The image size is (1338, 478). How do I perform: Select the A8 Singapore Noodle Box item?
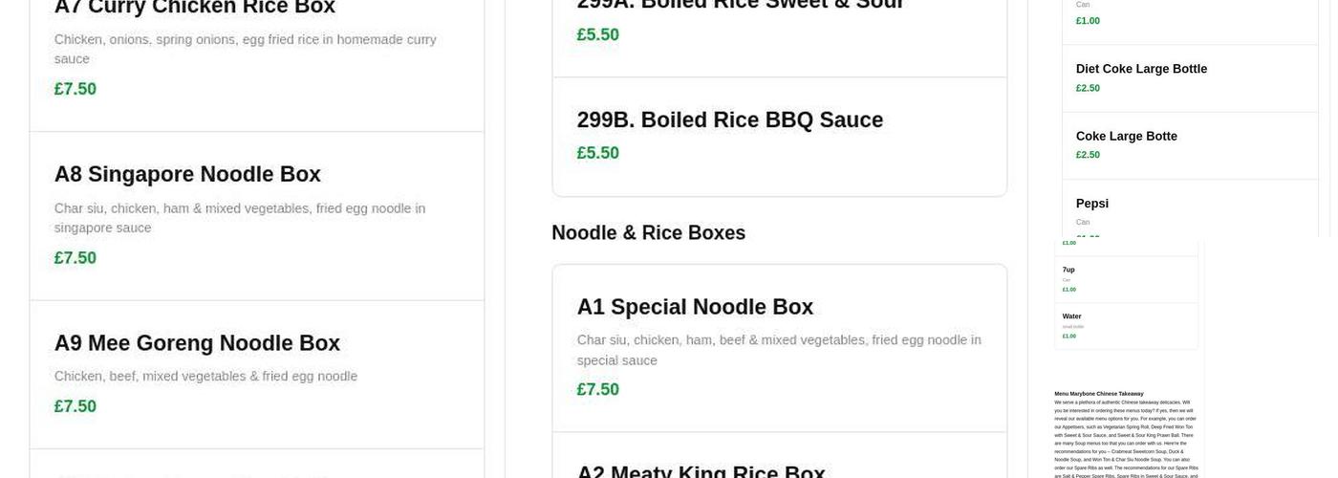tap(187, 175)
